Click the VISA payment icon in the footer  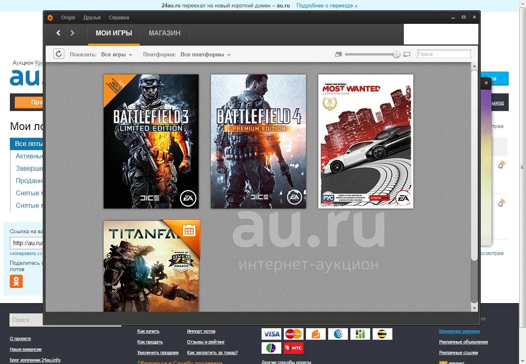pyautogui.click(x=271, y=334)
